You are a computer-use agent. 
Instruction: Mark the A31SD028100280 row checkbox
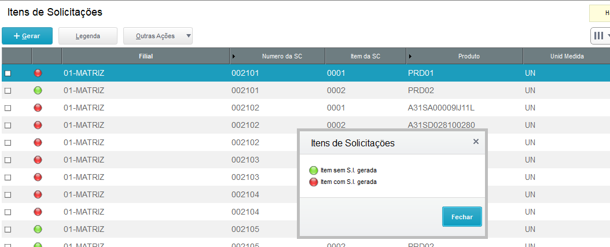[x=8, y=126]
